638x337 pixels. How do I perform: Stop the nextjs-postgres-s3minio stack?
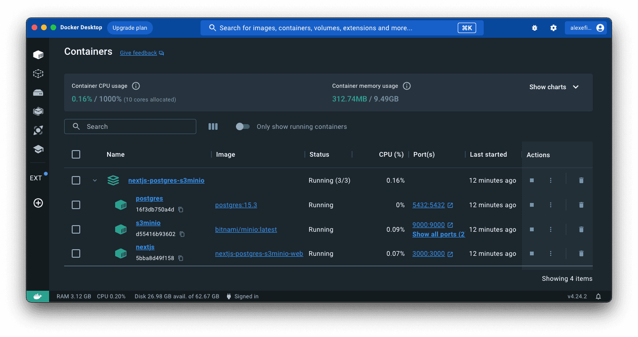[532, 180]
